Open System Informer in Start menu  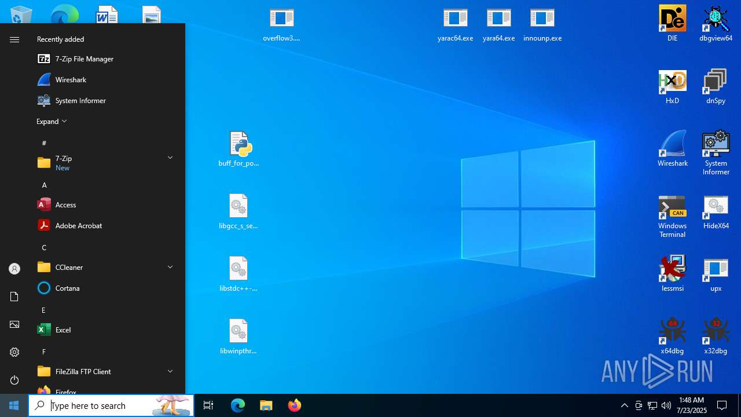[107, 100]
